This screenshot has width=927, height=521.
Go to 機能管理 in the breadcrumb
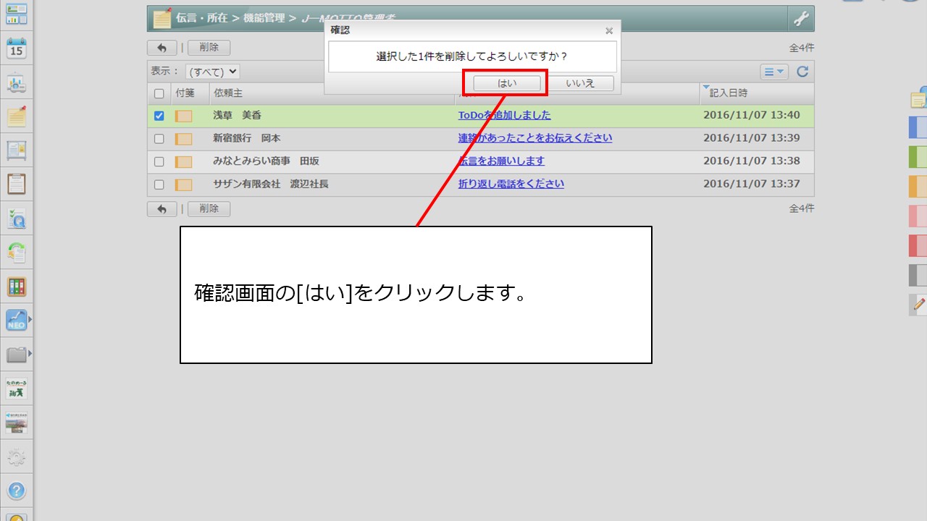coord(264,18)
